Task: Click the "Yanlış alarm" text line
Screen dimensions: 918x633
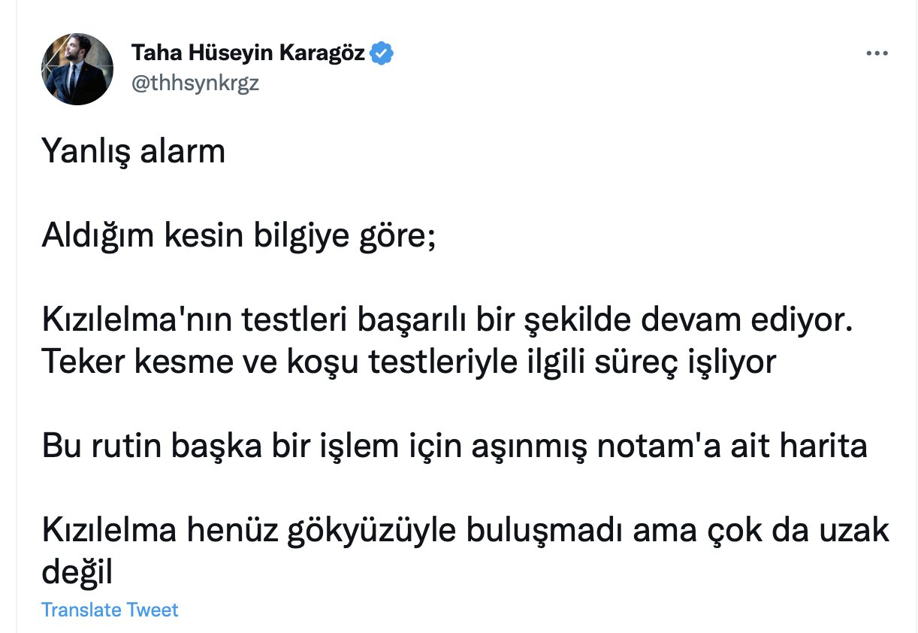Action: tap(133, 152)
